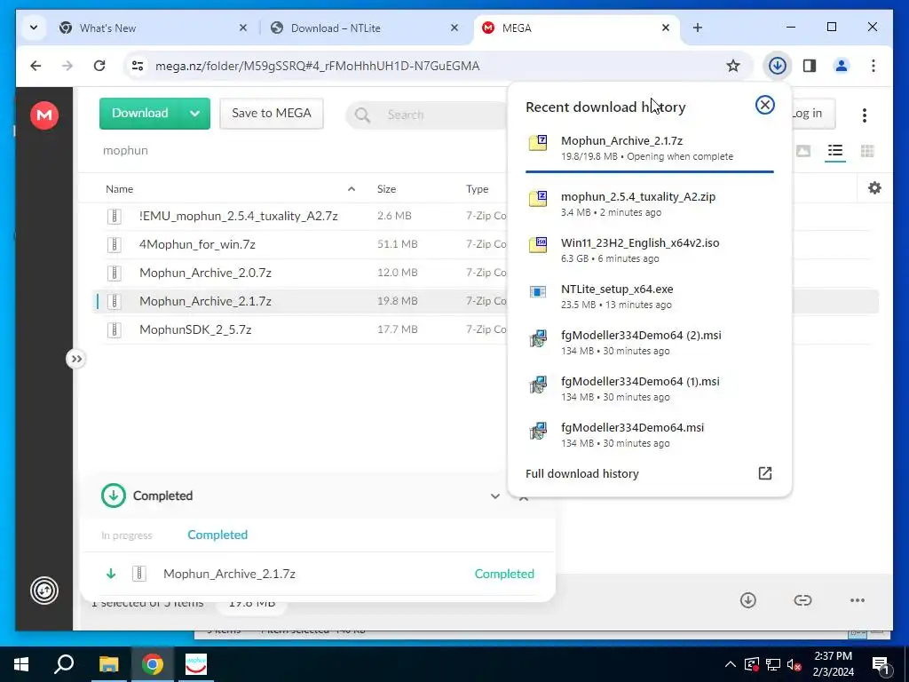Click the Log in button
Screen dimensions: 909x682
pyautogui.click(x=810, y=114)
